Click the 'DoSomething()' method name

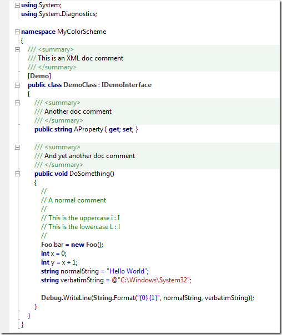tap(92, 174)
